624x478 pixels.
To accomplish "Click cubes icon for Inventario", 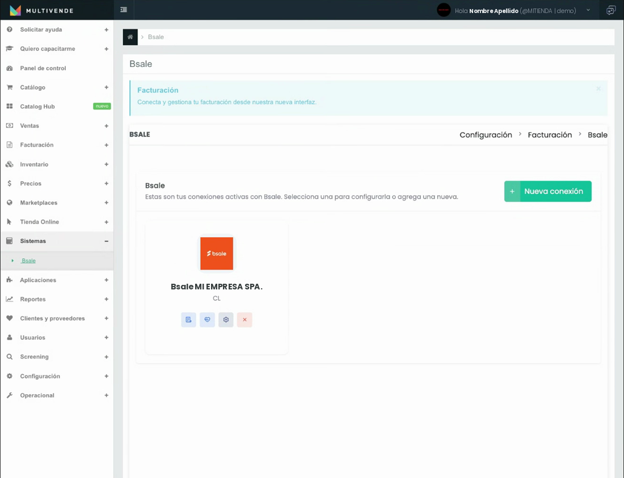I will (x=10, y=164).
